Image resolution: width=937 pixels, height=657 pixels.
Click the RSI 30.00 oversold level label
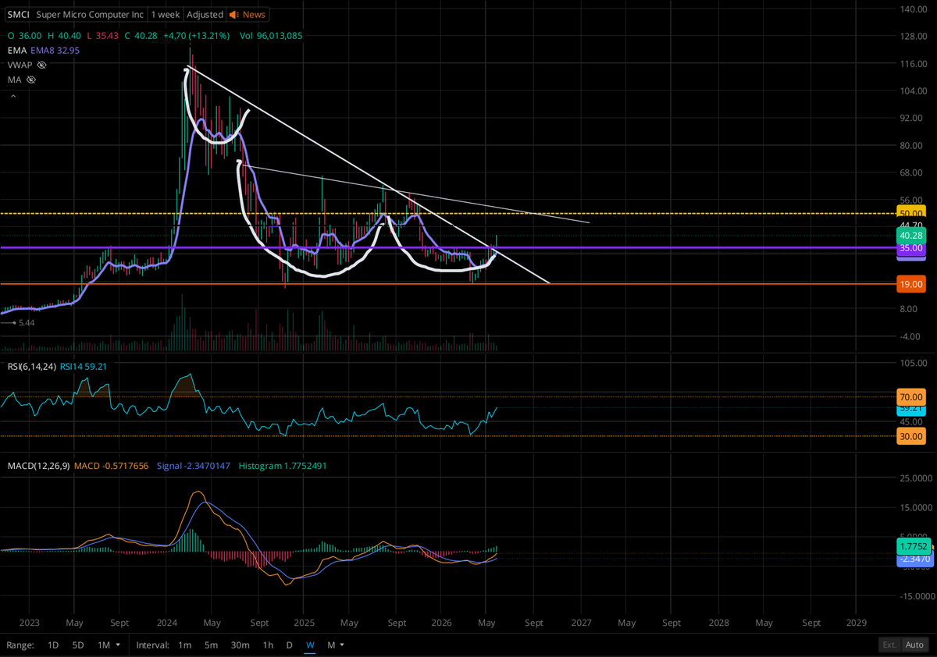tap(912, 436)
